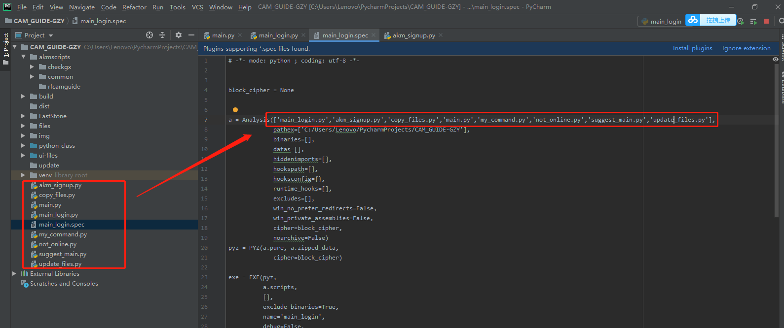Select main.py in project tree
Screen dimensions: 784x328
pyautogui.click(x=50, y=205)
